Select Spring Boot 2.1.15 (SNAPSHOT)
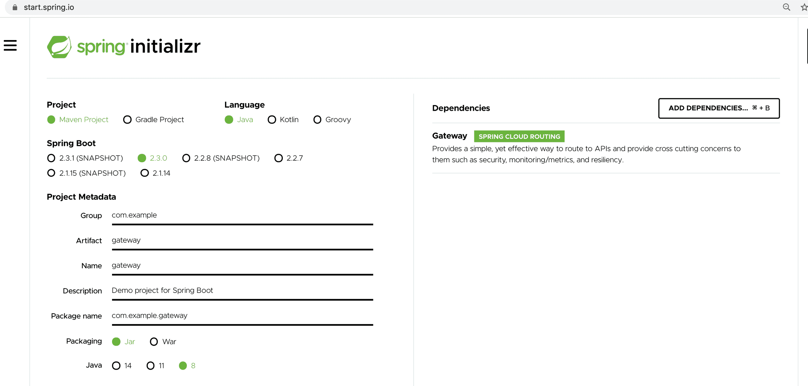This screenshot has height=386, width=808. (x=86, y=173)
